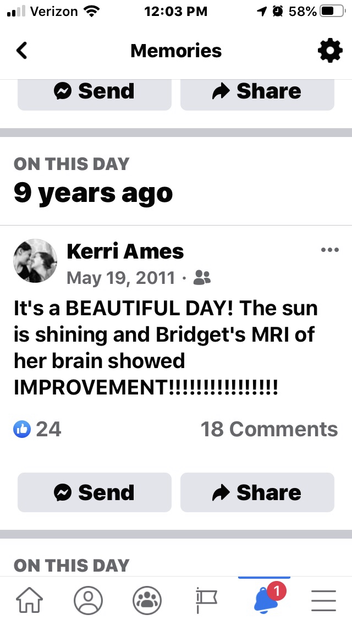Screen dimensions: 352x625
Task: Tap the friends audience icon beside date
Action: tap(202, 278)
